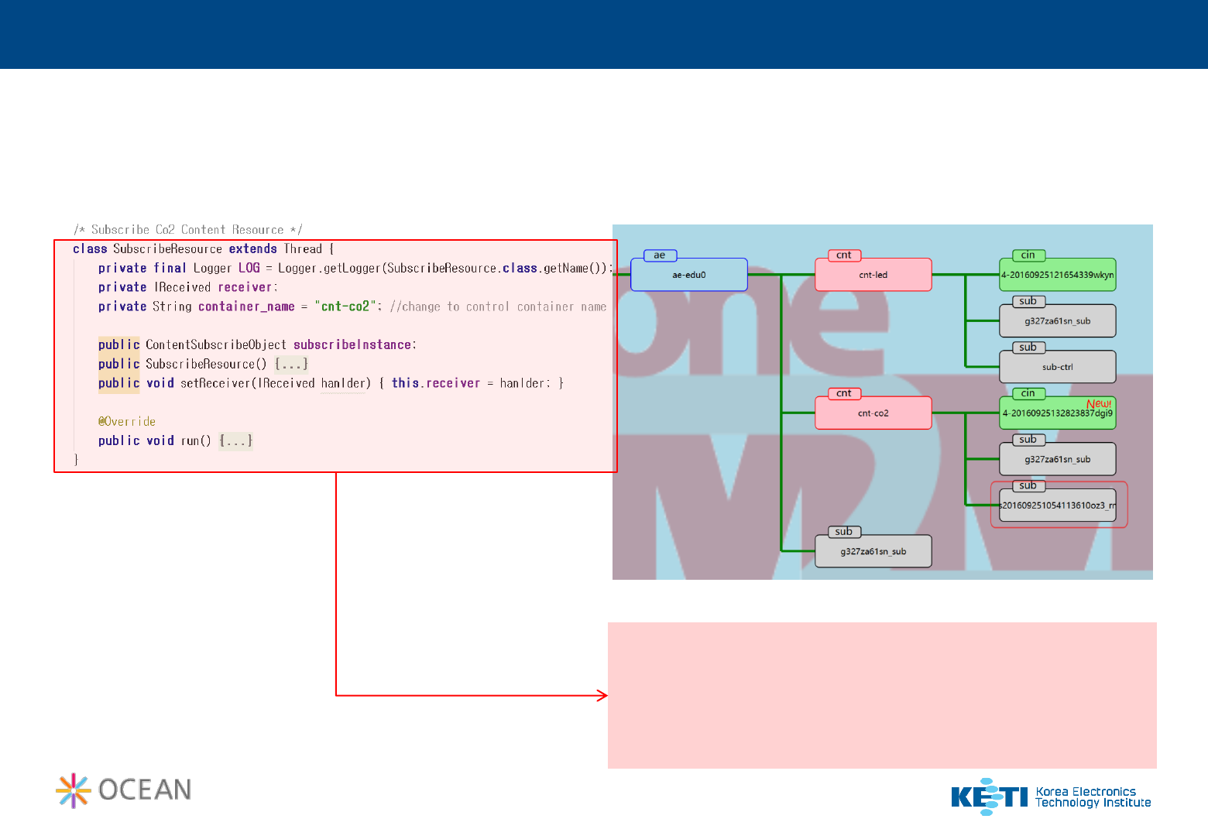Click the red "New!" badge
The height and width of the screenshot is (836, 1208).
click(x=1099, y=404)
